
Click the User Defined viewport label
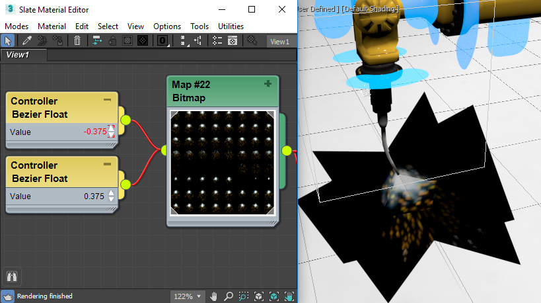(318, 9)
